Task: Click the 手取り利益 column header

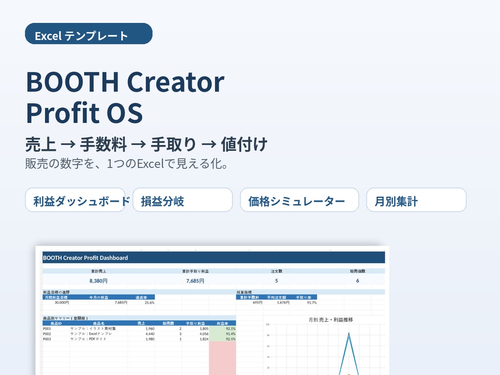Action: tap(195, 323)
